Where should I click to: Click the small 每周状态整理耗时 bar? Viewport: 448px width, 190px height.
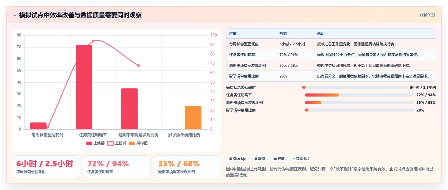(38, 126)
